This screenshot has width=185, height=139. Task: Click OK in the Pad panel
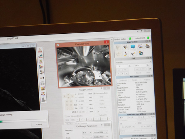coord(150,69)
